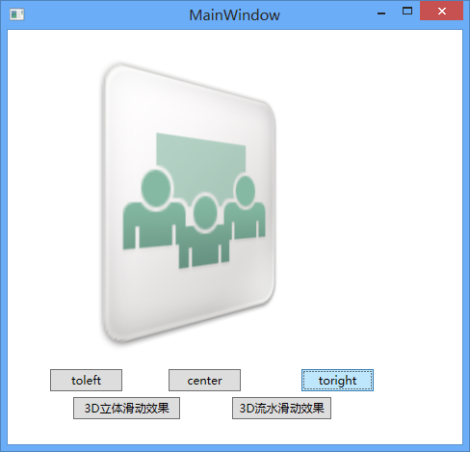Minimize the MainWindow window

[x=381, y=13]
